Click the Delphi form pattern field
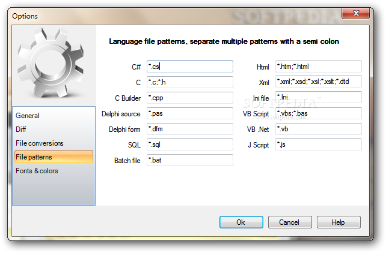 190,129
